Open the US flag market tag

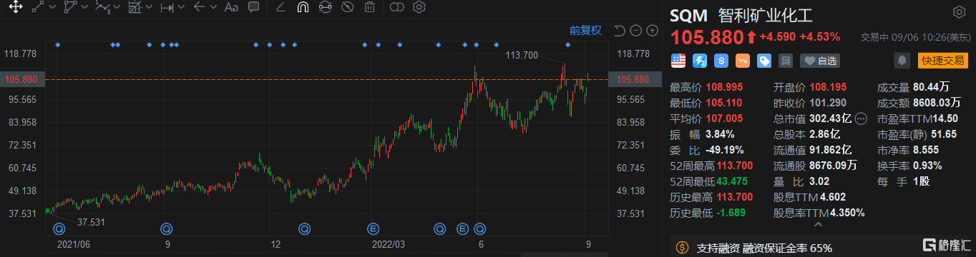(x=677, y=61)
